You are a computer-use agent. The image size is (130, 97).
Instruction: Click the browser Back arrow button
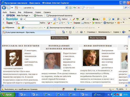(4, 8)
